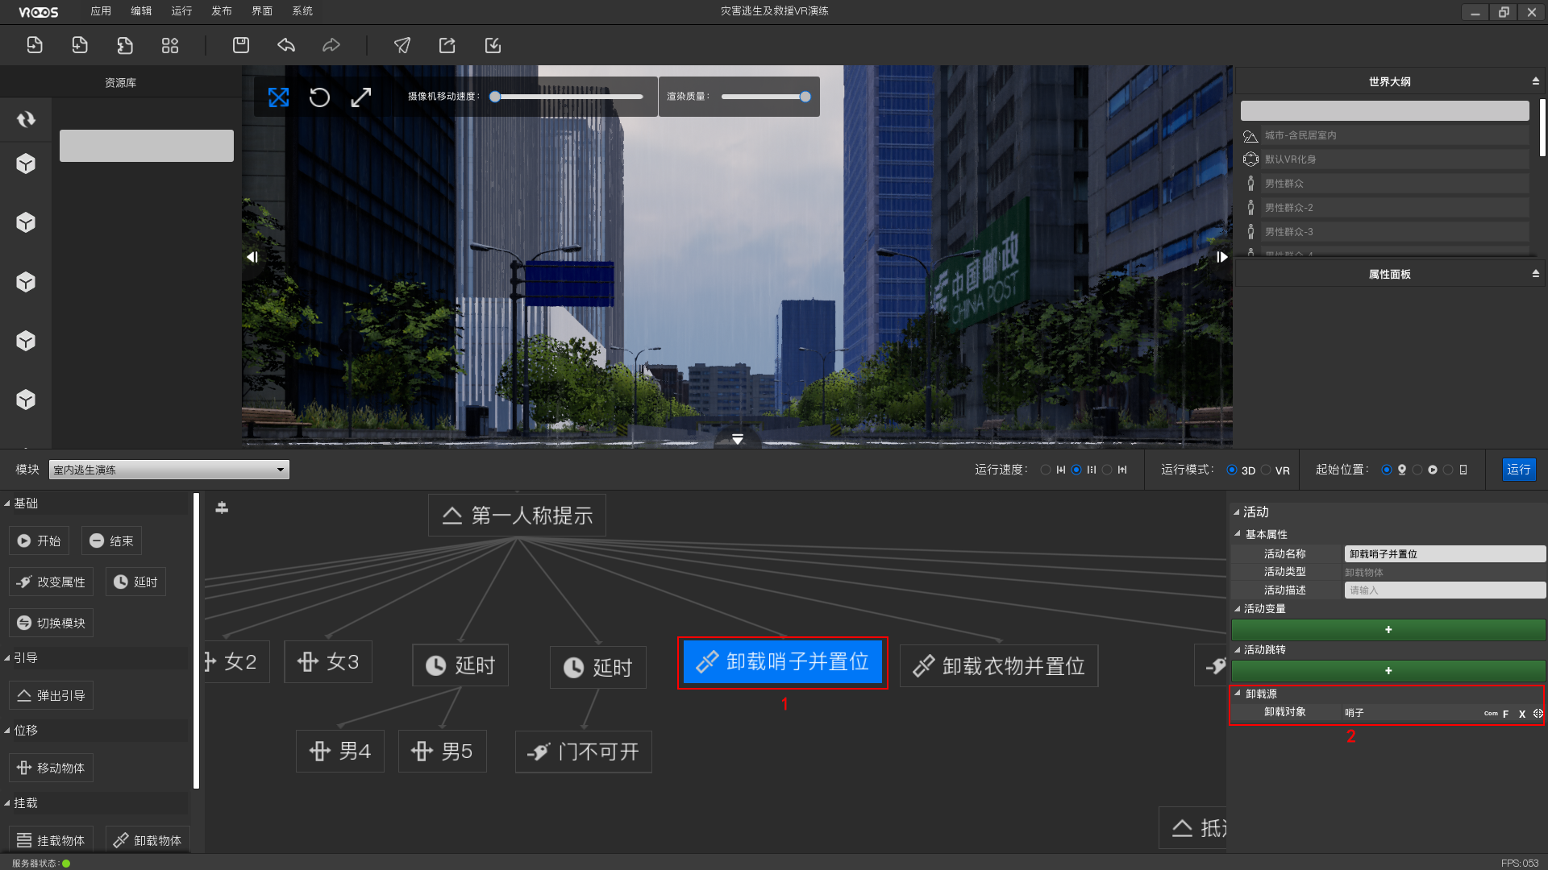
Task: Click the blue 运行 button
Action: tap(1519, 470)
